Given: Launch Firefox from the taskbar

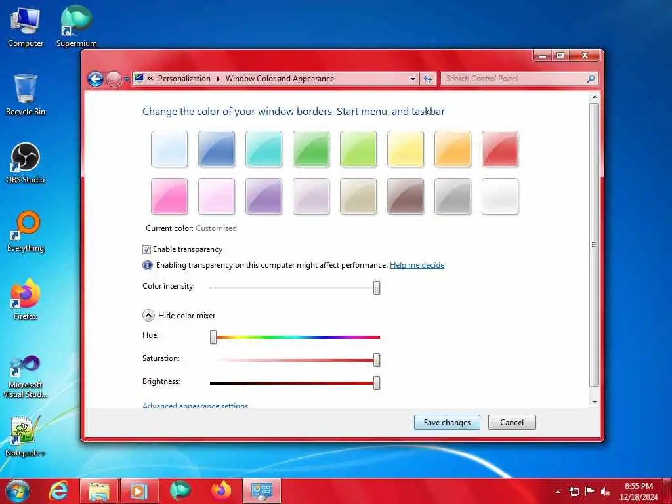Looking at the screenshot, I should click(x=220, y=491).
